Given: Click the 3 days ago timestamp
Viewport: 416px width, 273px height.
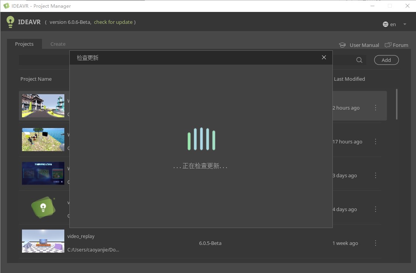Looking at the screenshot, I should click(345, 176).
